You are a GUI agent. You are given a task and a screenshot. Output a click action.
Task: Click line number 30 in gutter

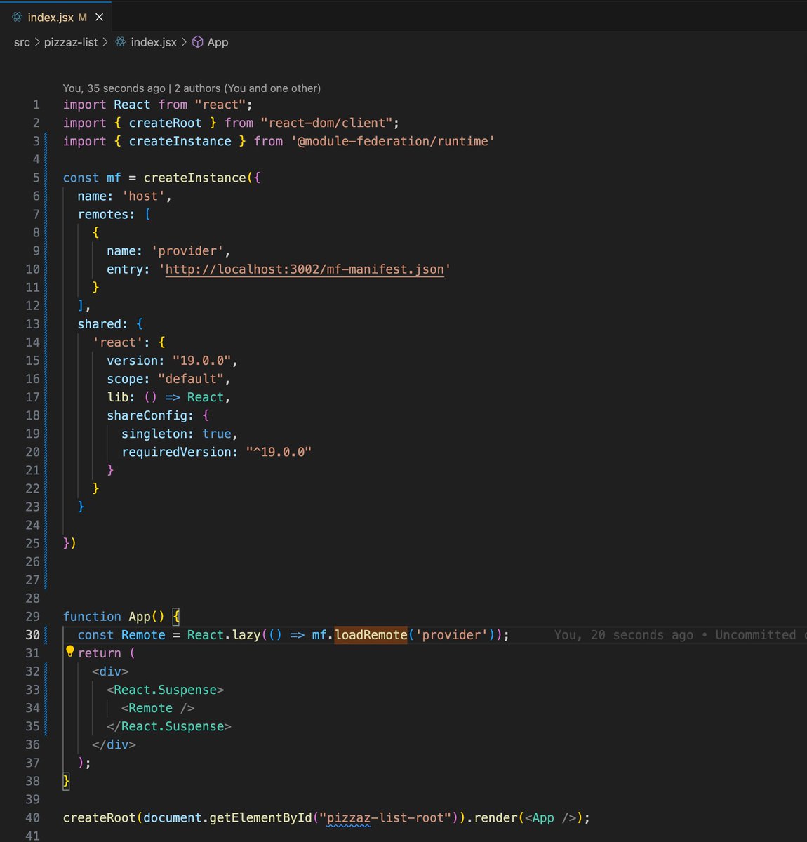click(32, 635)
